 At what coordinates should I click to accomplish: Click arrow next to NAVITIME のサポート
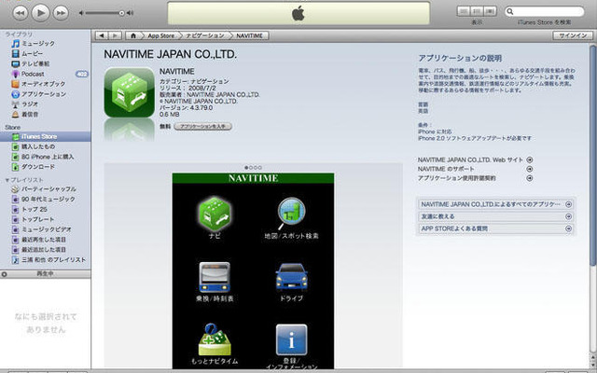(530, 169)
